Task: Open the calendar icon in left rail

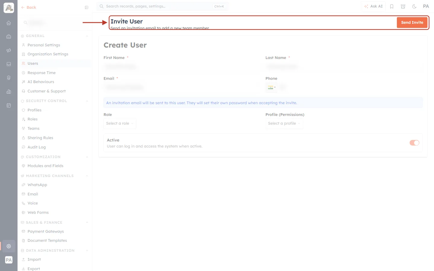Action: tap(9, 105)
